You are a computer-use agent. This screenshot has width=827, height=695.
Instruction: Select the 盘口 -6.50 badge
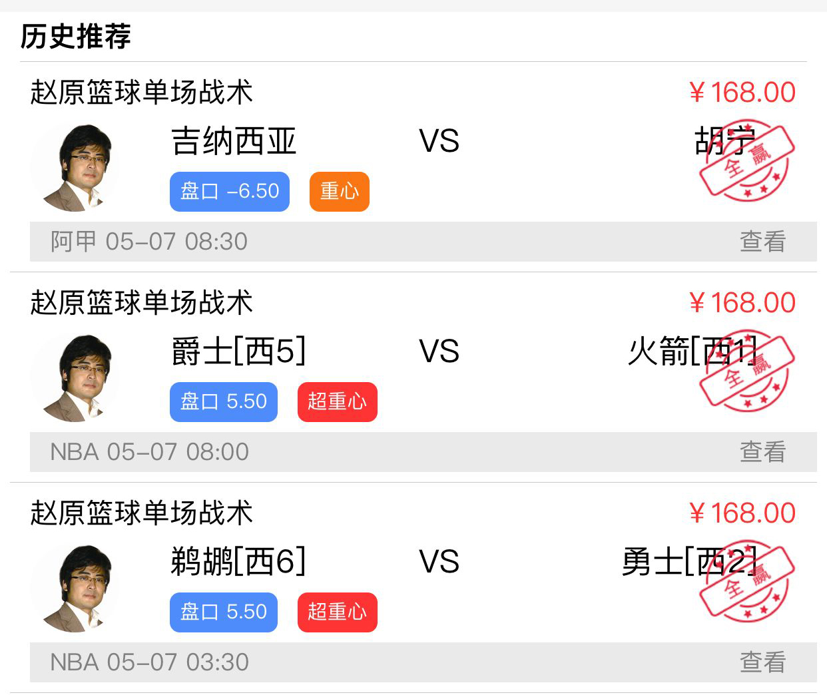click(230, 192)
